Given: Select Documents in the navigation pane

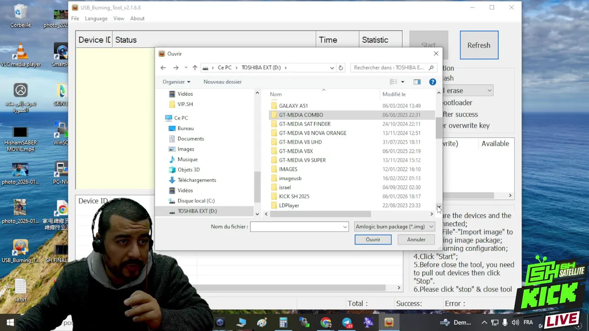Looking at the screenshot, I should (x=191, y=139).
